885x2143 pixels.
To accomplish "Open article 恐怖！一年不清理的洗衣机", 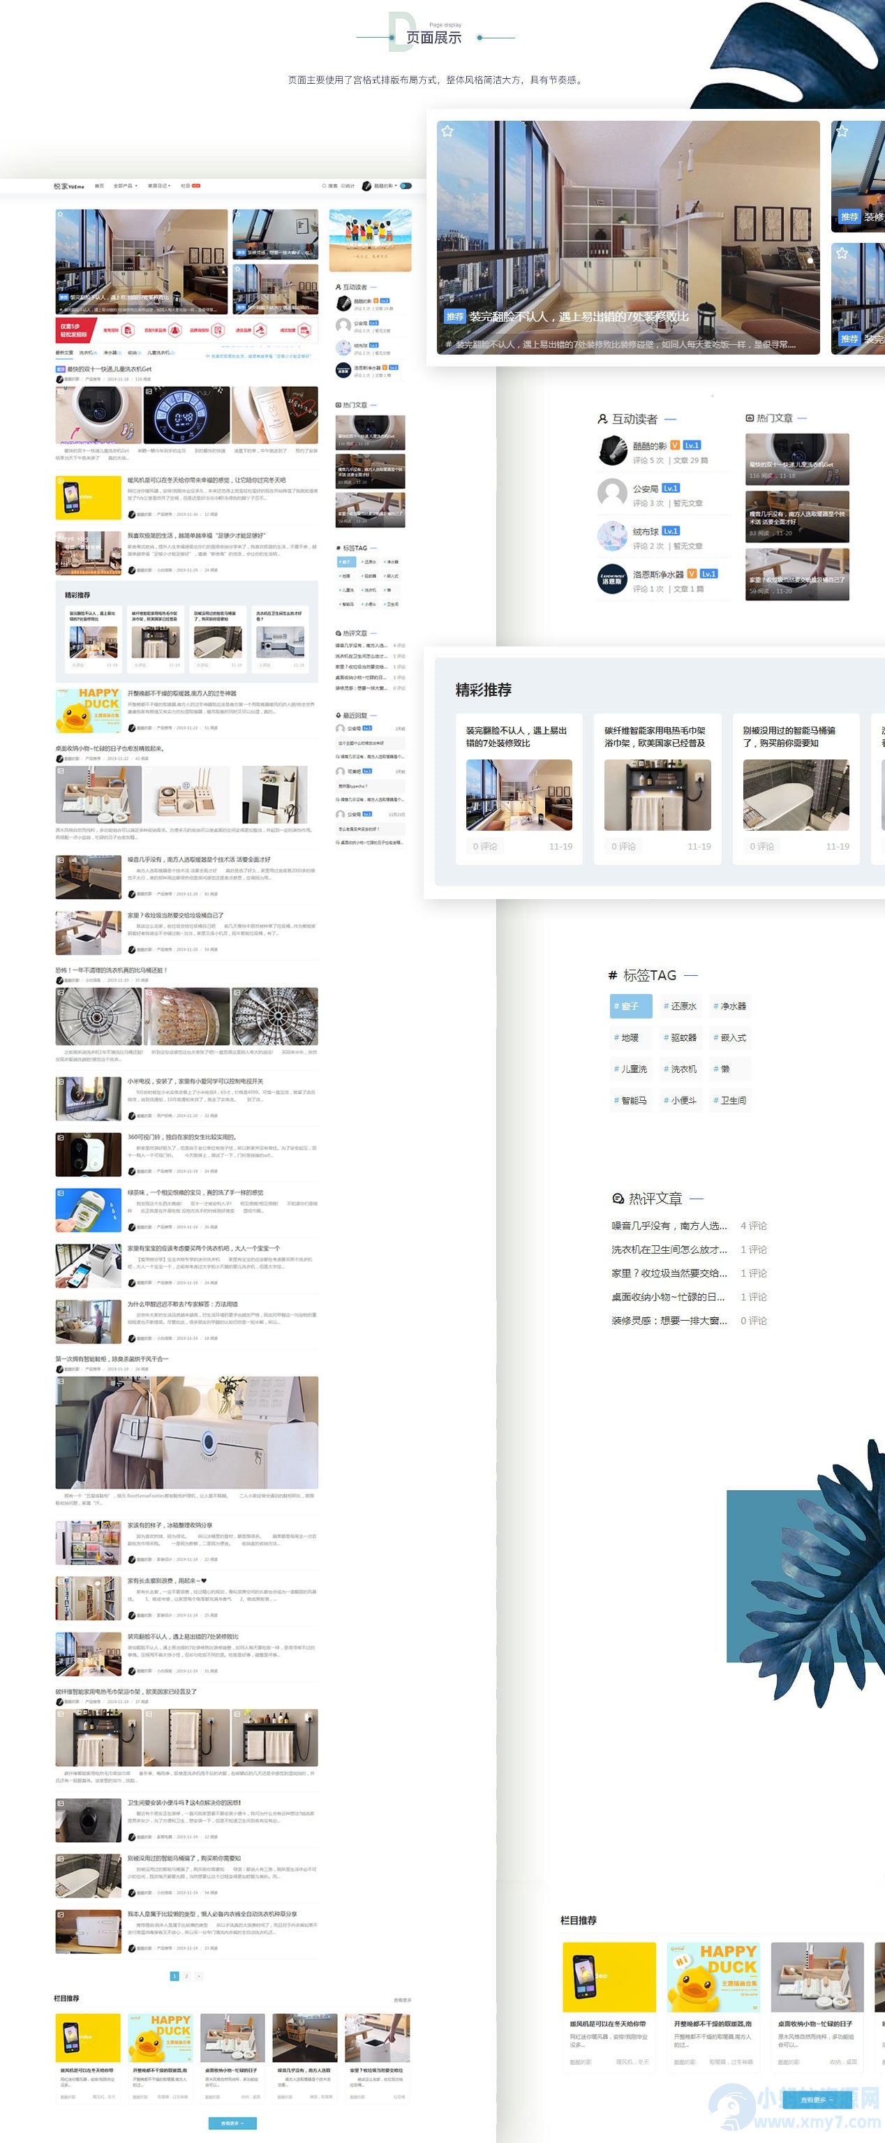I will click(112, 970).
